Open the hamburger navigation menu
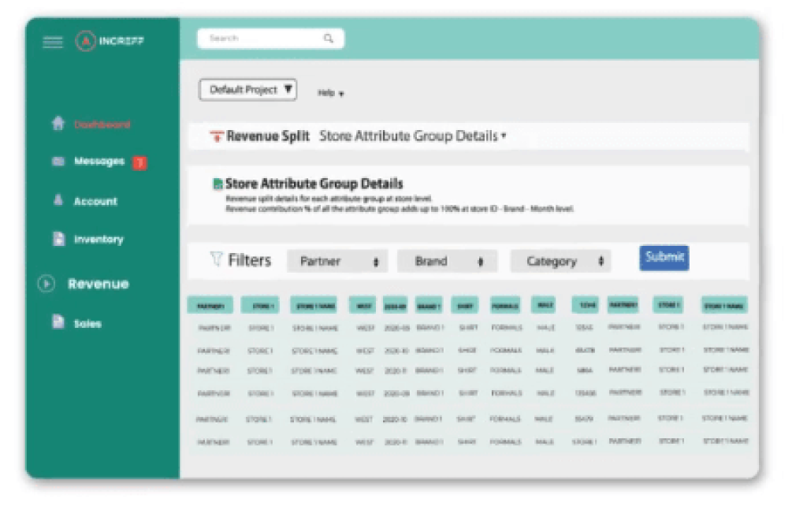The height and width of the screenshot is (506, 807). 52,43
